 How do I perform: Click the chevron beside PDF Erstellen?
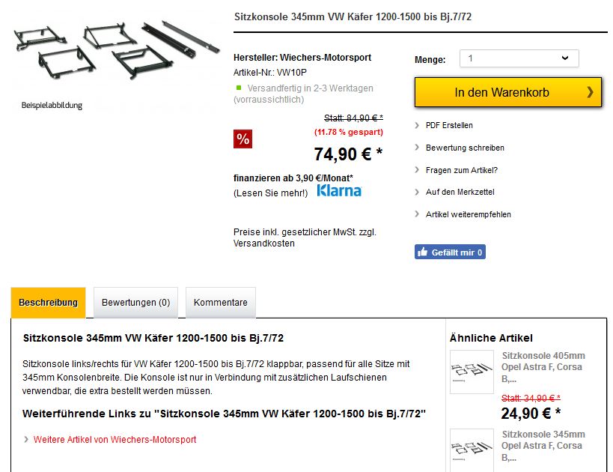click(x=417, y=125)
